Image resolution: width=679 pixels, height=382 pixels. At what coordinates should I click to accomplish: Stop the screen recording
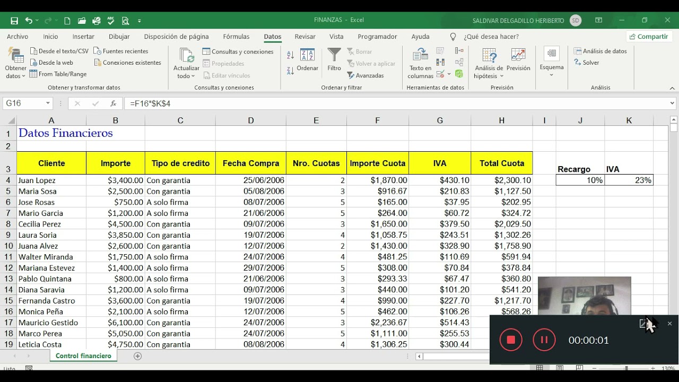click(x=511, y=340)
